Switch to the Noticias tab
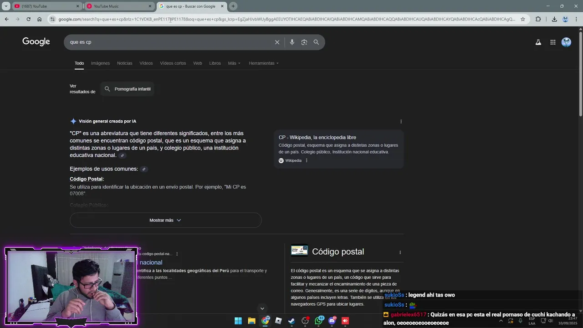583x328 pixels. point(124,63)
